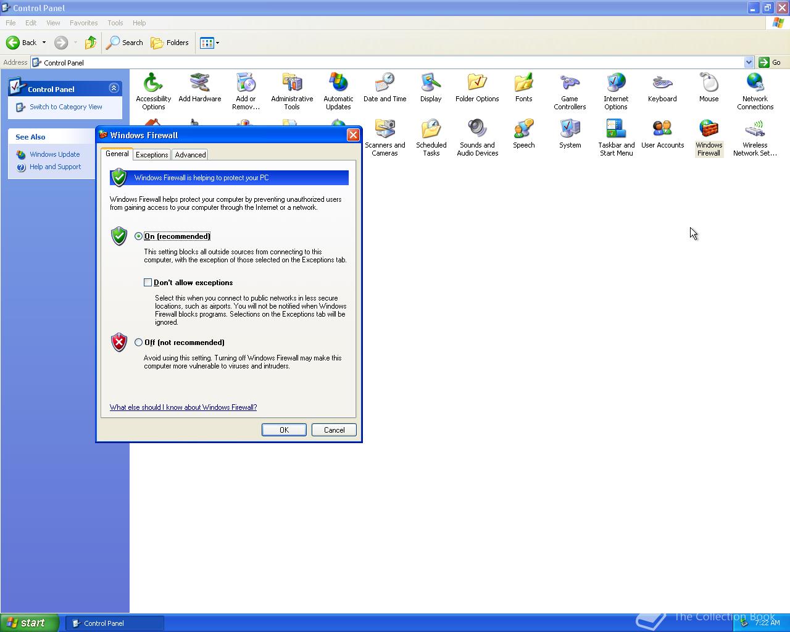Viewport: 790px width, 632px height.
Task: Click the Start button
Action: [30, 623]
